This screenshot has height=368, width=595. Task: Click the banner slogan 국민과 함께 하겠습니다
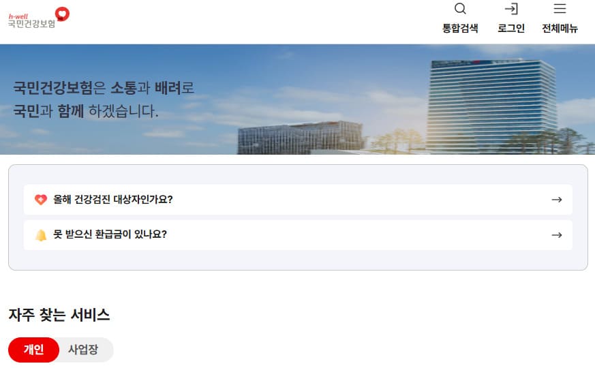pos(86,111)
